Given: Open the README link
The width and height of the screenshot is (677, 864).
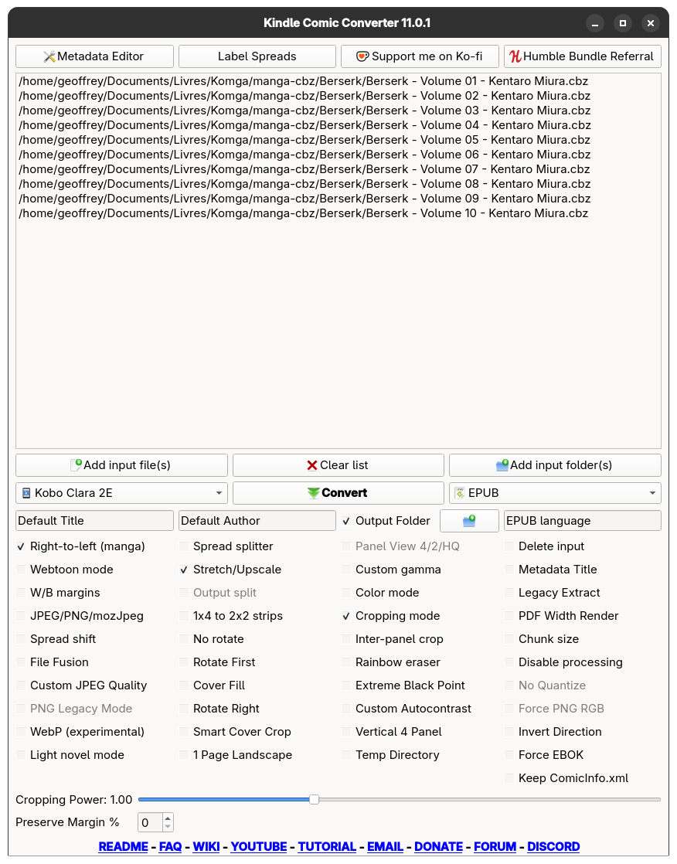Looking at the screenshot, I should tap(124, 846).
